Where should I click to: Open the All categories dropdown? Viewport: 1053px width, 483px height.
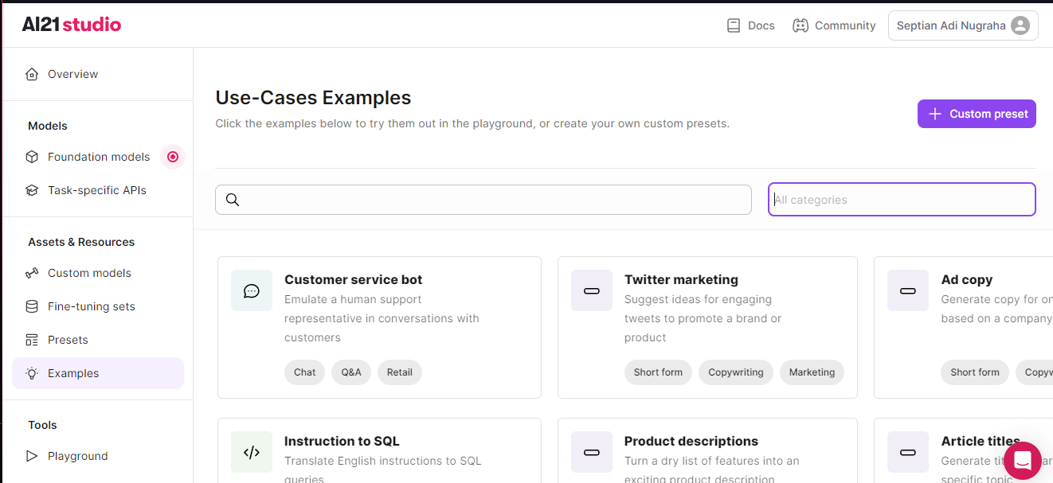point(901,200)
